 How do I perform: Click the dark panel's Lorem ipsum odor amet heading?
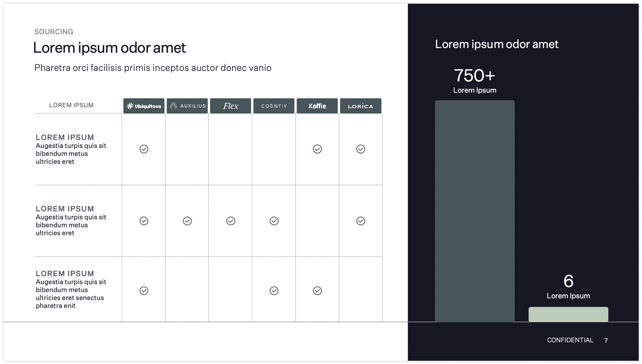coord(496,44)
